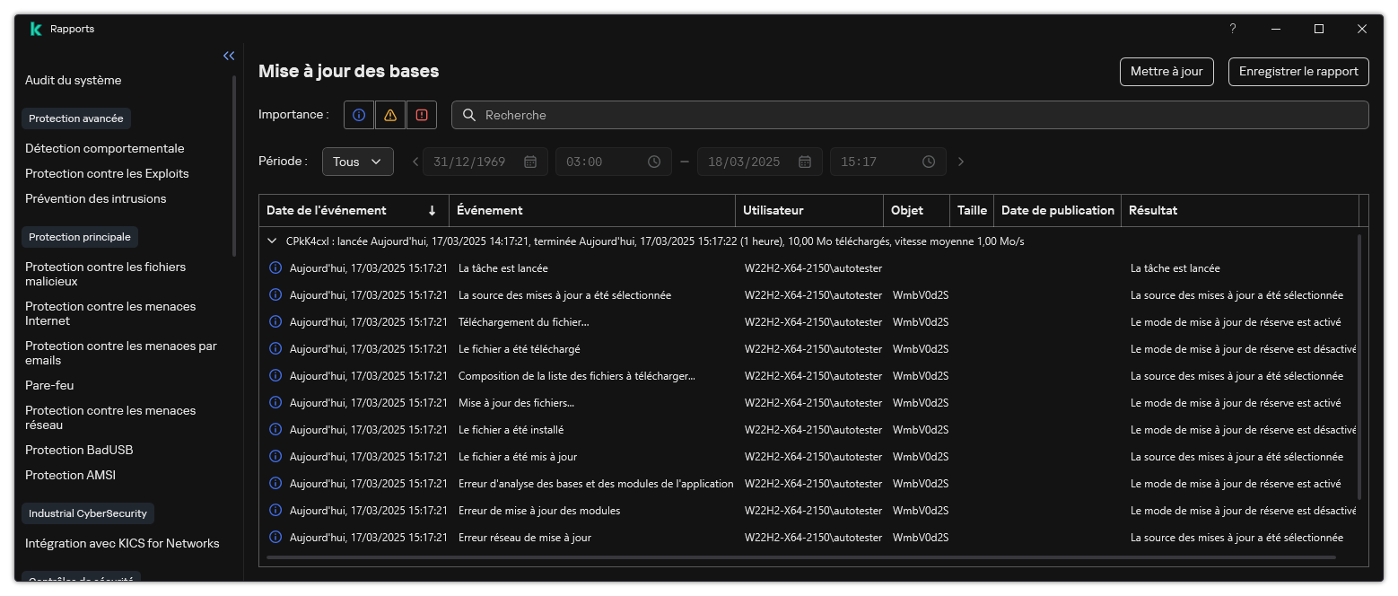Go to previous period arrow
The image size is (1398, 596).
415,162
